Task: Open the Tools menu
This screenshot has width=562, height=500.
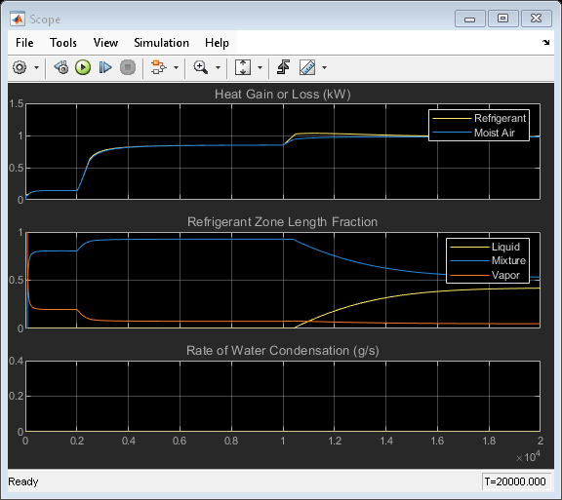Action: click(63, 43)
